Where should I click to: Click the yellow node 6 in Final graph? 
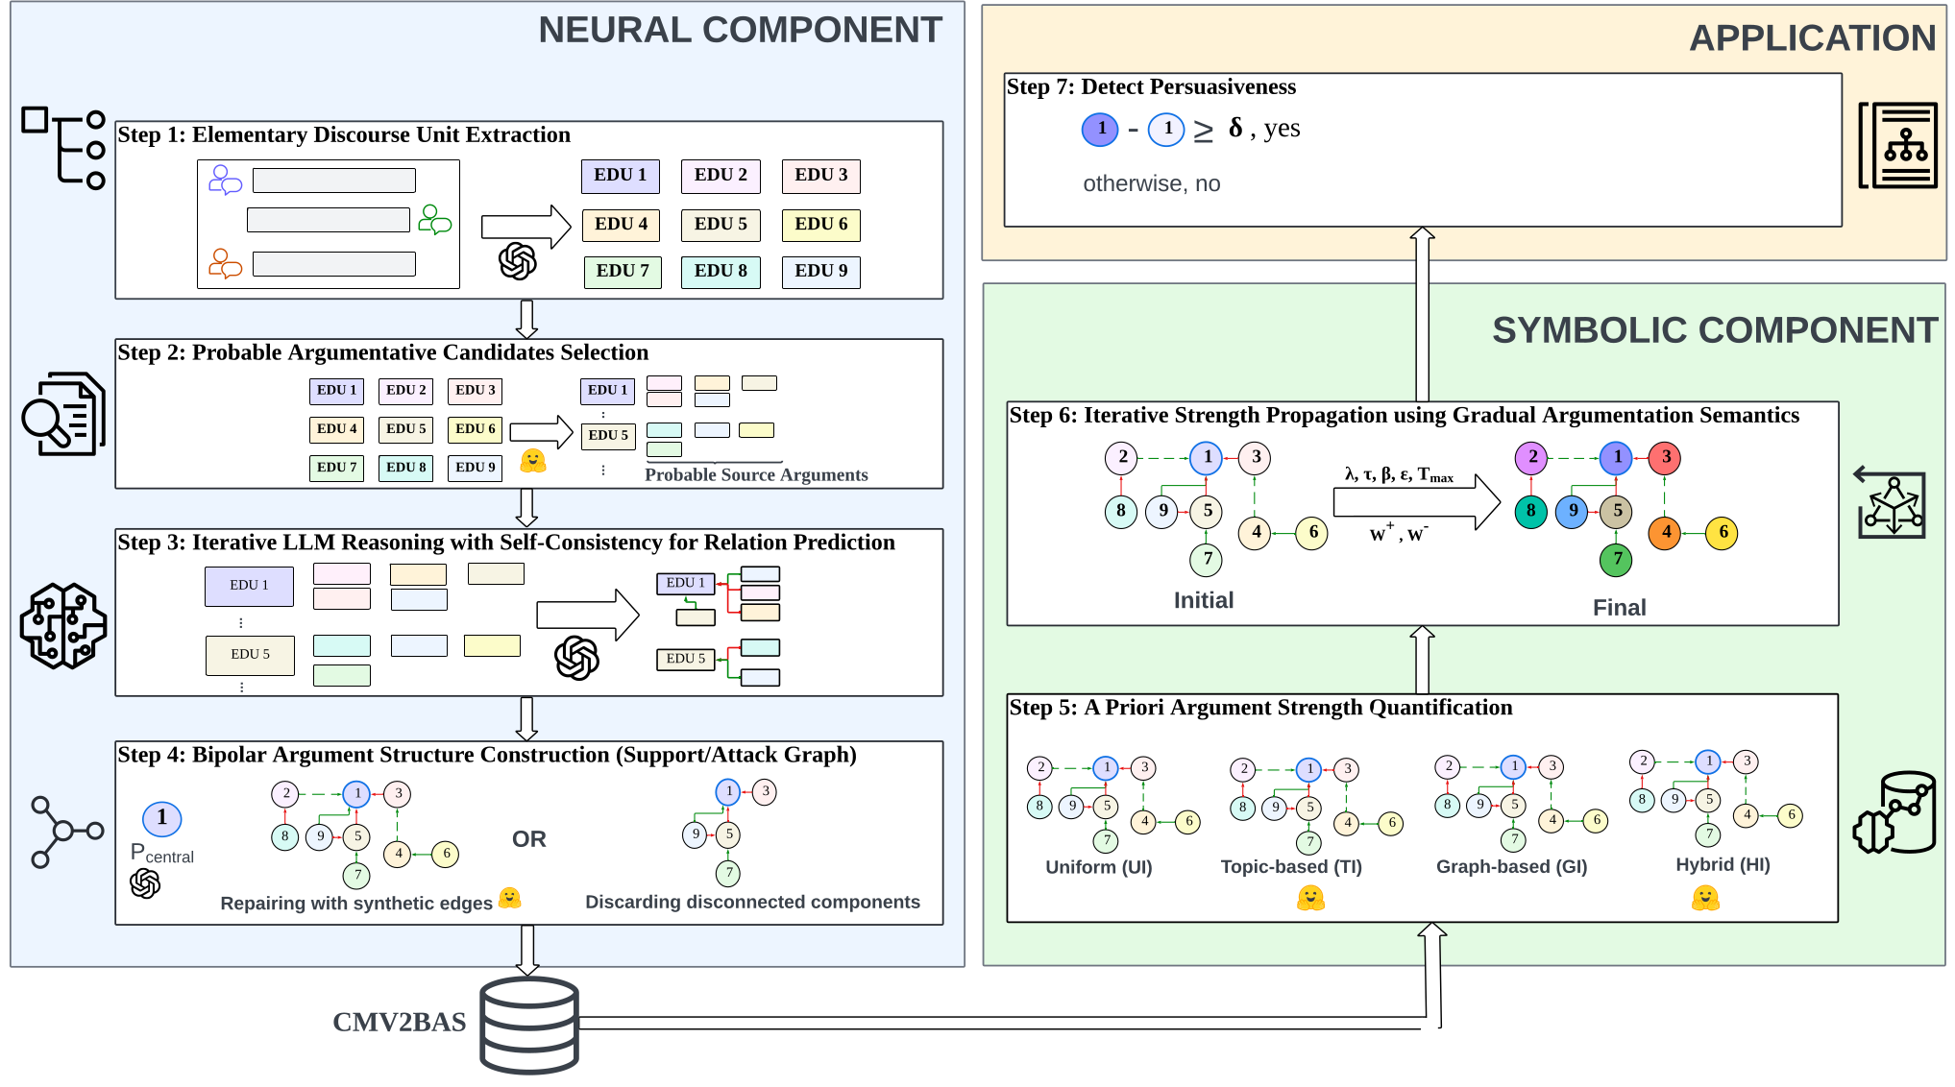coord(1723,533)
